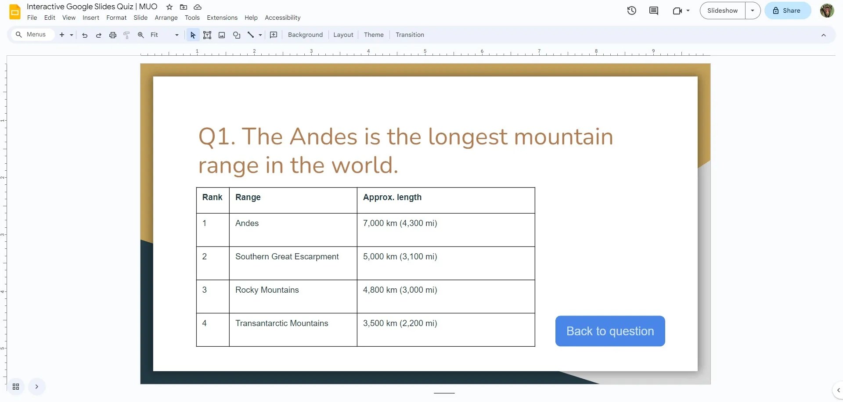Select the Paint format tool

click(126, 35)
